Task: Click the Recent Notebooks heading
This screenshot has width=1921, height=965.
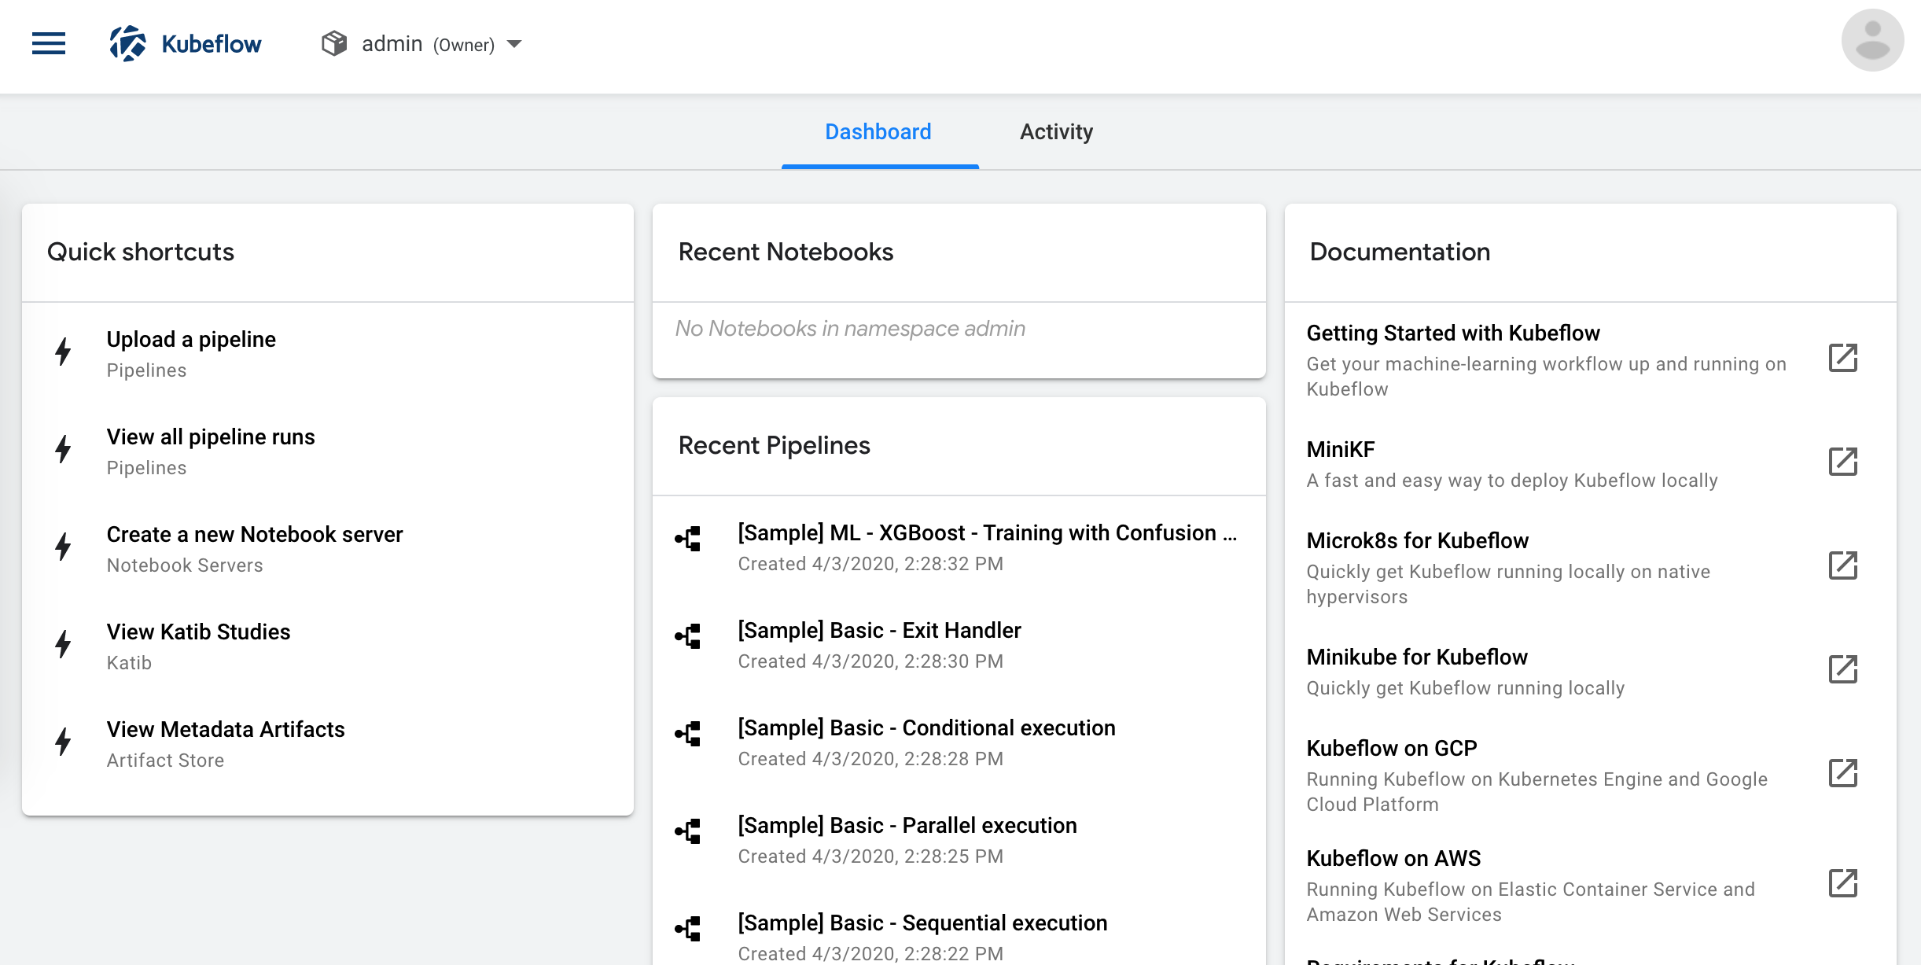Action: 786,252
